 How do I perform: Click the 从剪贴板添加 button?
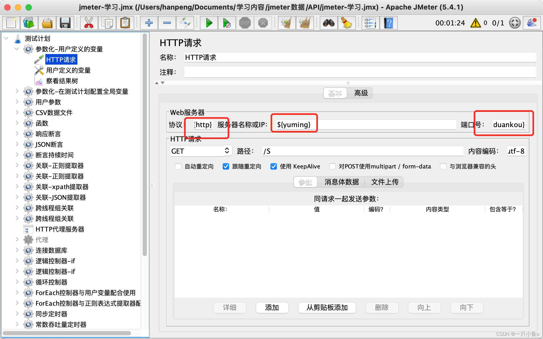click(327, 307)
